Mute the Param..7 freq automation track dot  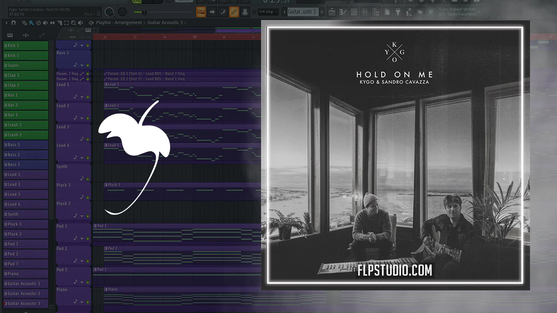pos(87,74)
